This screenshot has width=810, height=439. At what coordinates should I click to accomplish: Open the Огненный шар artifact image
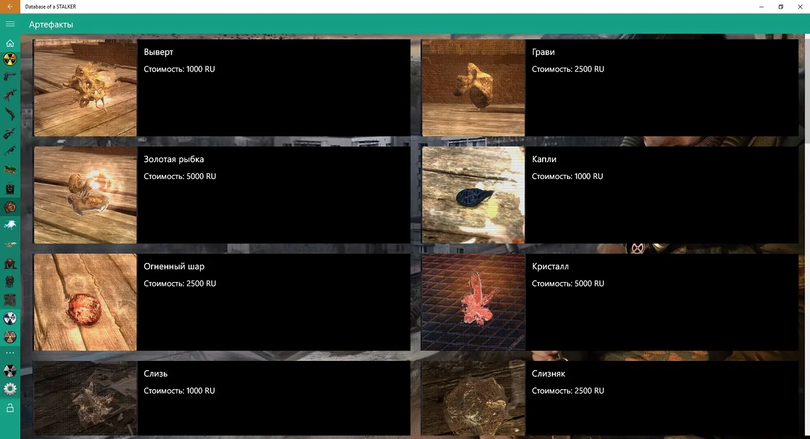point(86,302)
